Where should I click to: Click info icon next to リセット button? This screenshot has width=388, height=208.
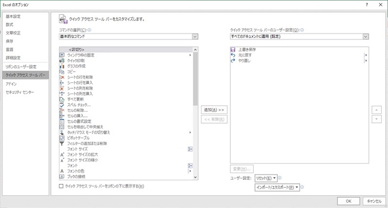point(280,177)
